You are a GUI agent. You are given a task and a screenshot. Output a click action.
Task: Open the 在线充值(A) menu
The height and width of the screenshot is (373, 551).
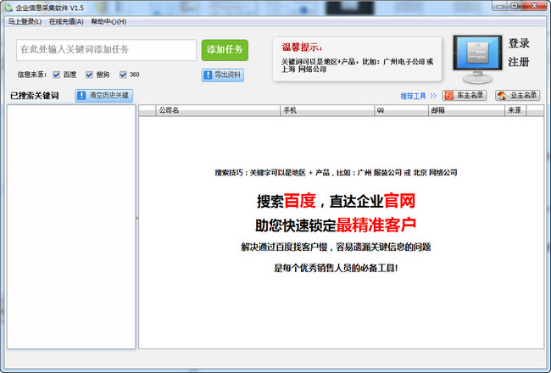coord(66,22)
